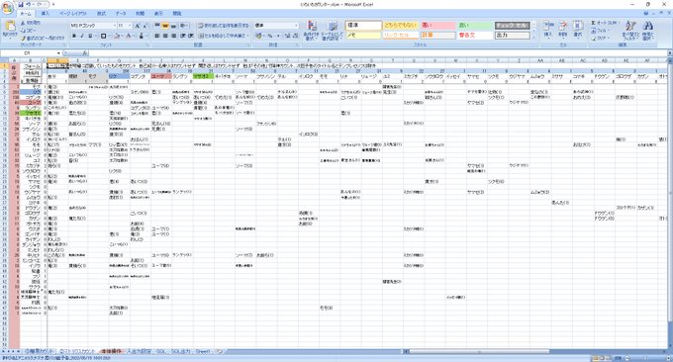Click the Copy icon in clipboard group
This screenshot has height=362, width=673.
[x=23, y=30]
